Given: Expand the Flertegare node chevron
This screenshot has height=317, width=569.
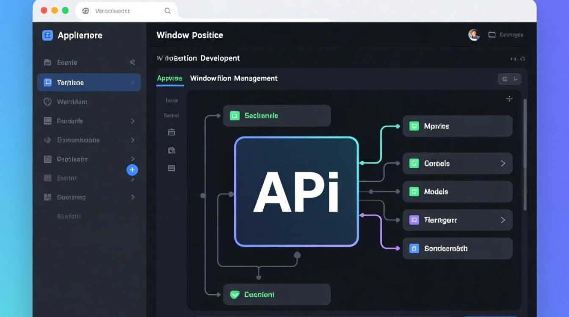Looking at the screenshot, I should click(503, 220).
